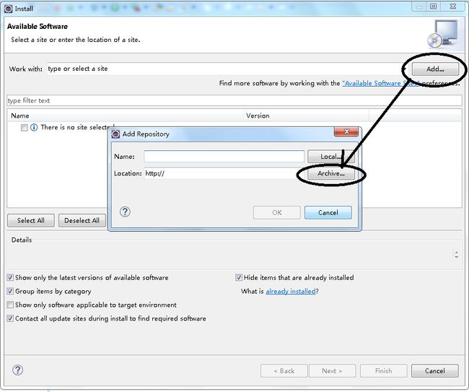Click the disabled OK button in Add Repository
469x392 pixels.
276,212
